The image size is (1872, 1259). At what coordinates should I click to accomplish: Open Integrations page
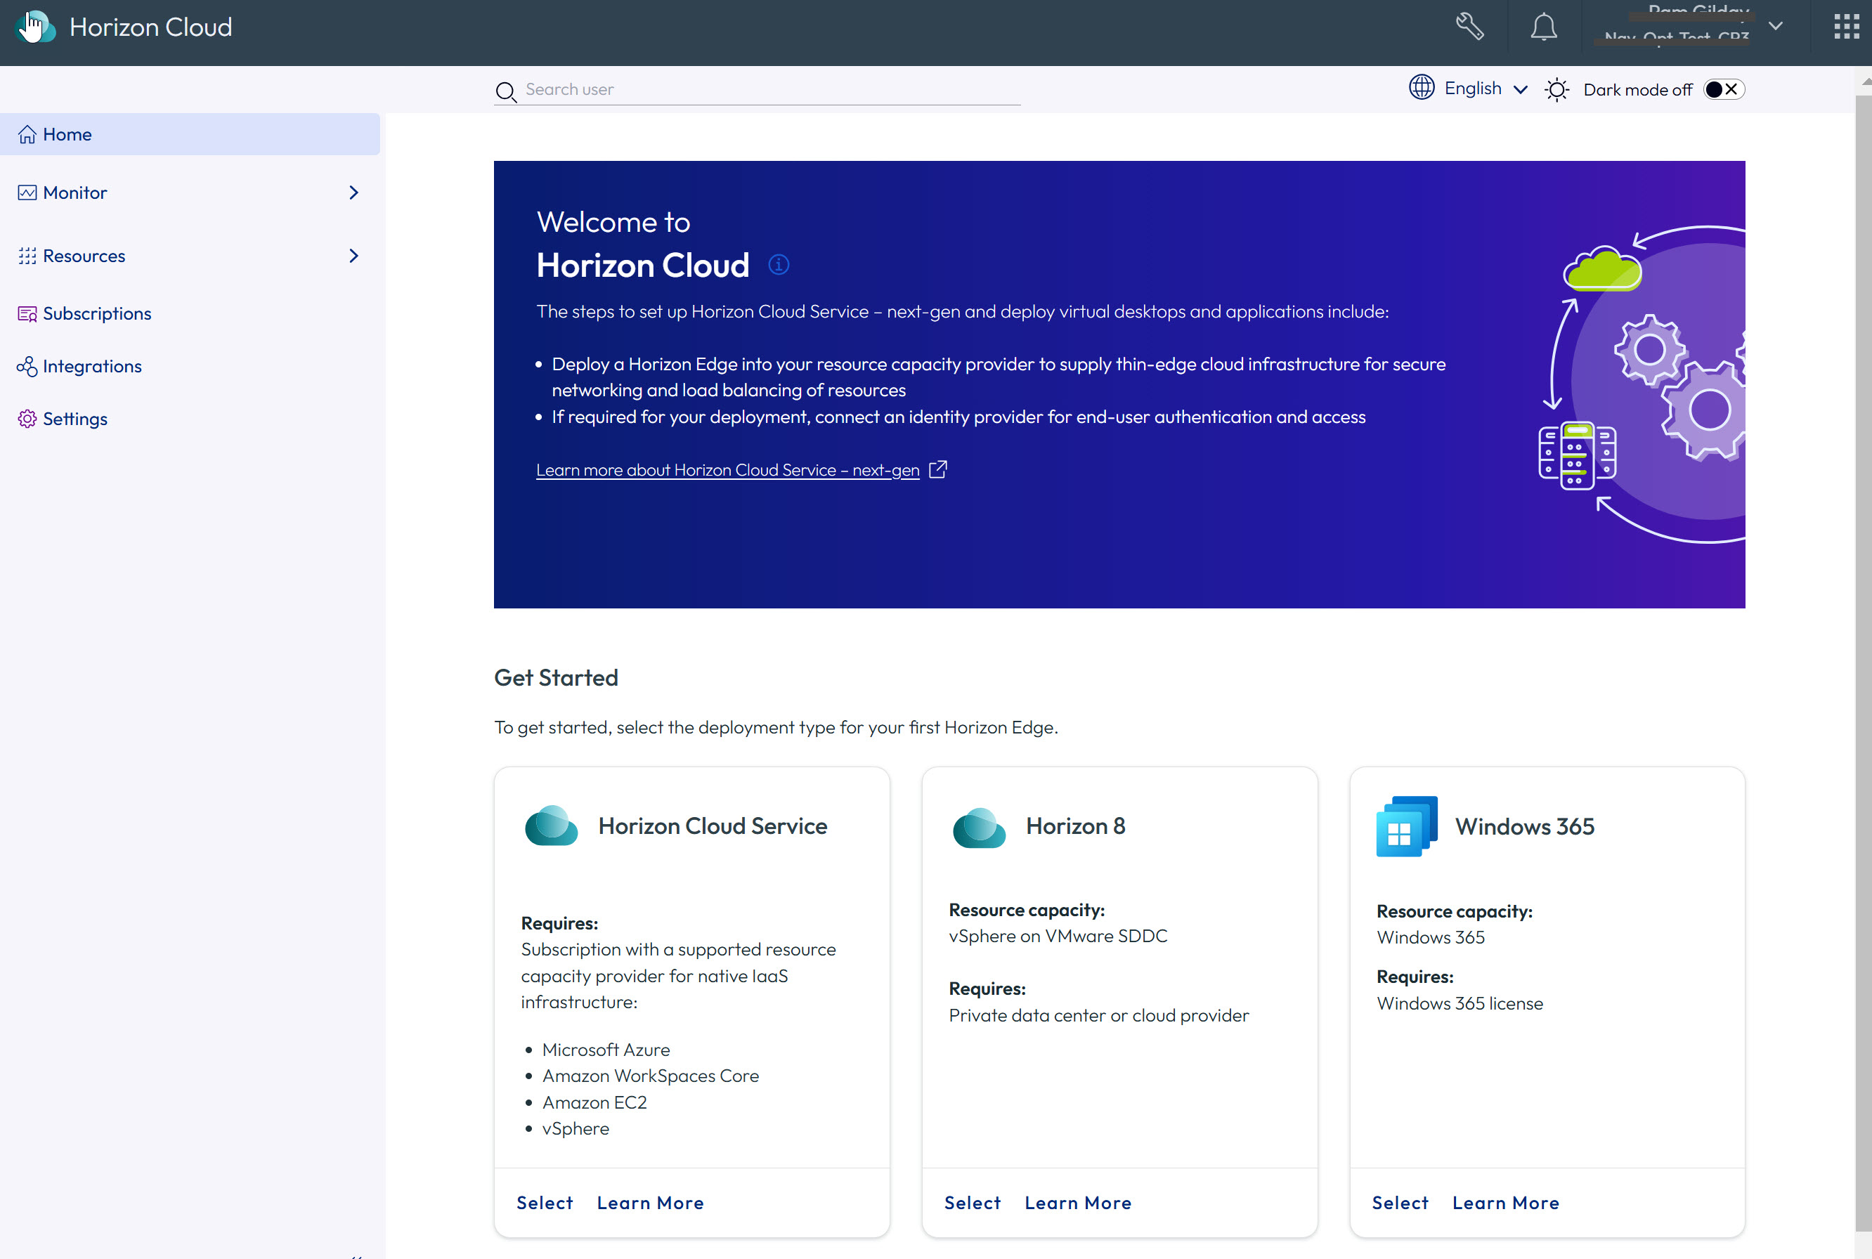tap(92, 366)
